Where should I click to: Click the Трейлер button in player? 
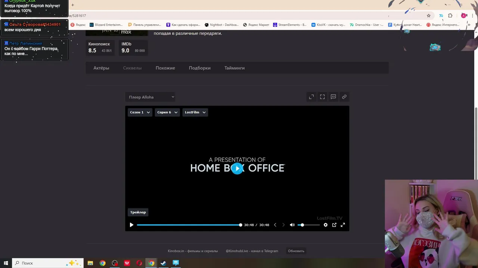[138, 212]
